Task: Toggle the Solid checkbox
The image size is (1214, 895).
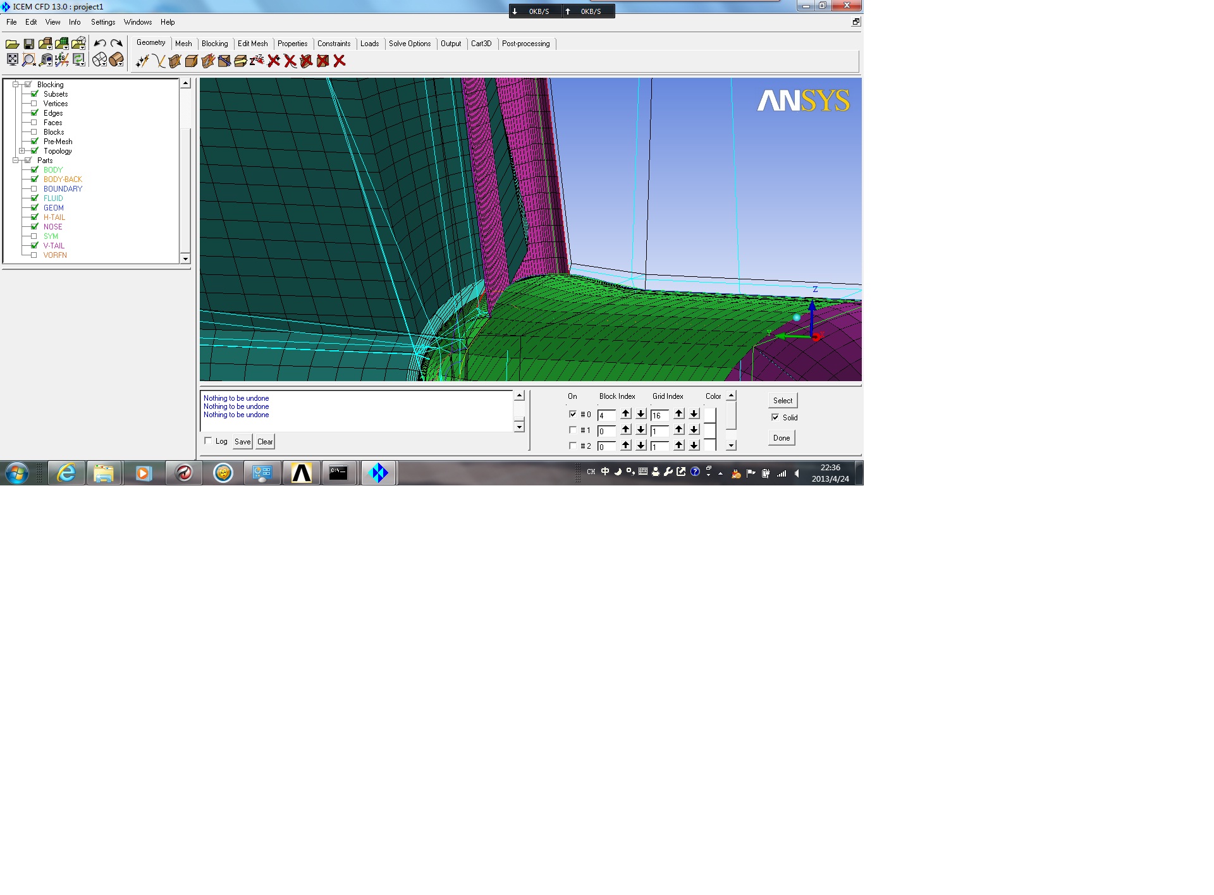Action: pos(775,417)
